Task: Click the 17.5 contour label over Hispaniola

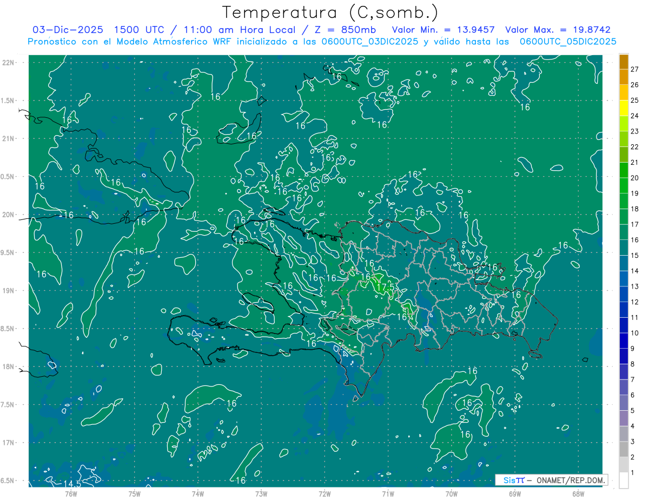Action: 385,287
